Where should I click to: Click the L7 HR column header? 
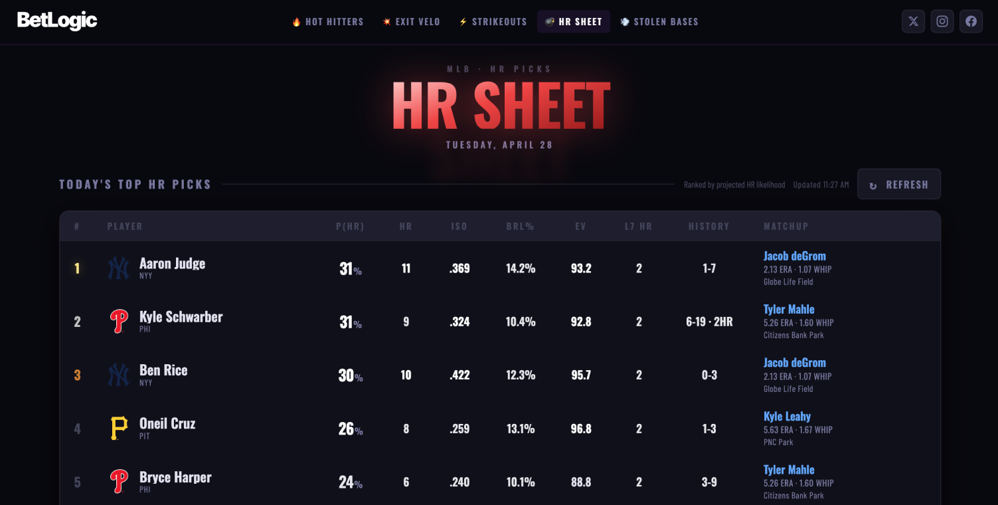pyautogui.click(x=639, y=227)
